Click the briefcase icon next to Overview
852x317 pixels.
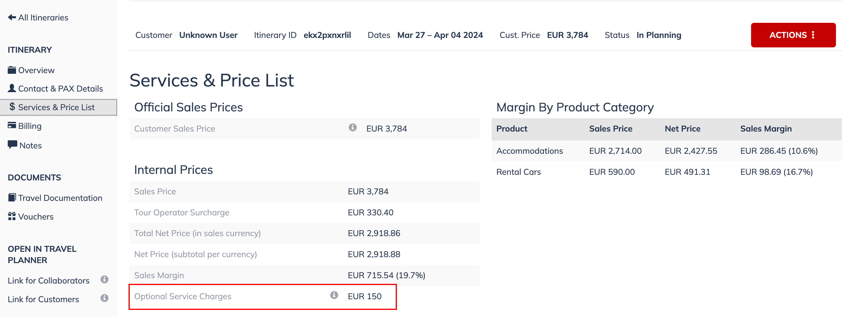point(12,70)
